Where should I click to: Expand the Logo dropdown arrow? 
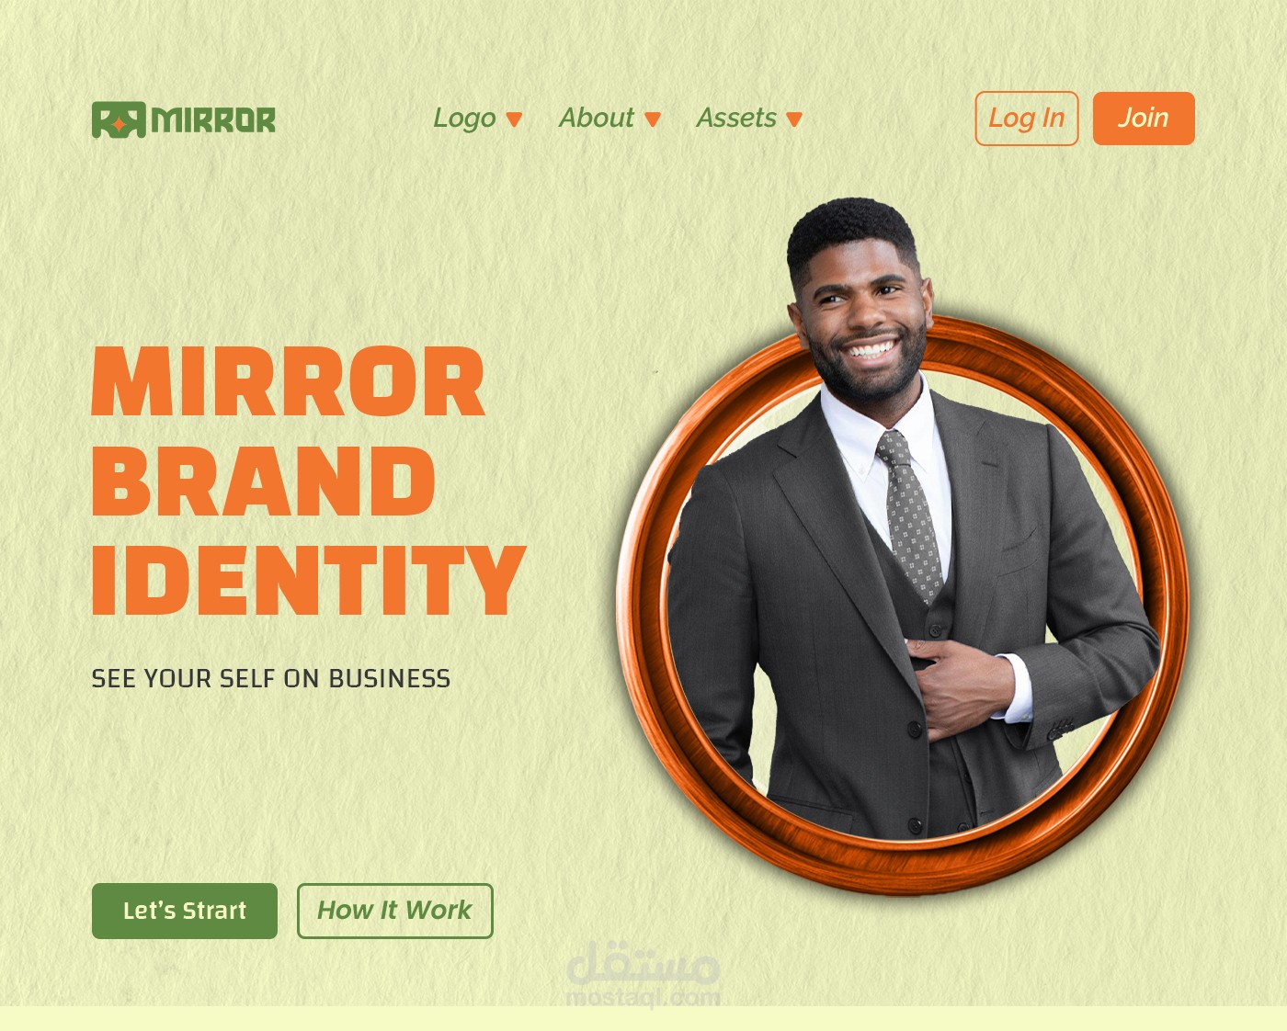tap(515, 119)
